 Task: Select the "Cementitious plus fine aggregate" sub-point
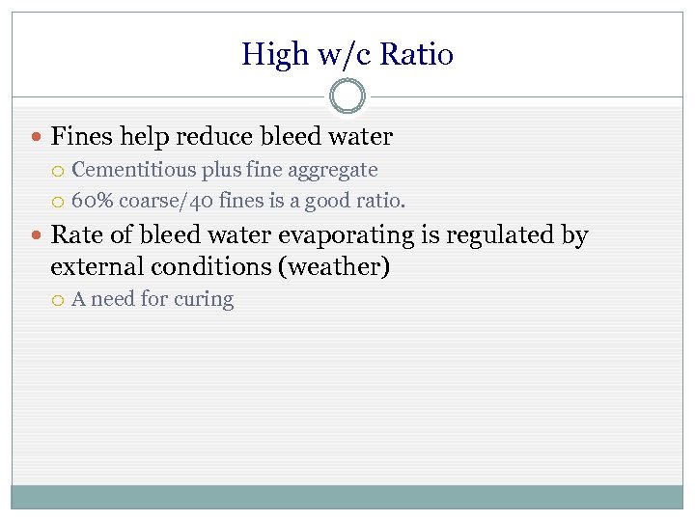pos(224,170)
